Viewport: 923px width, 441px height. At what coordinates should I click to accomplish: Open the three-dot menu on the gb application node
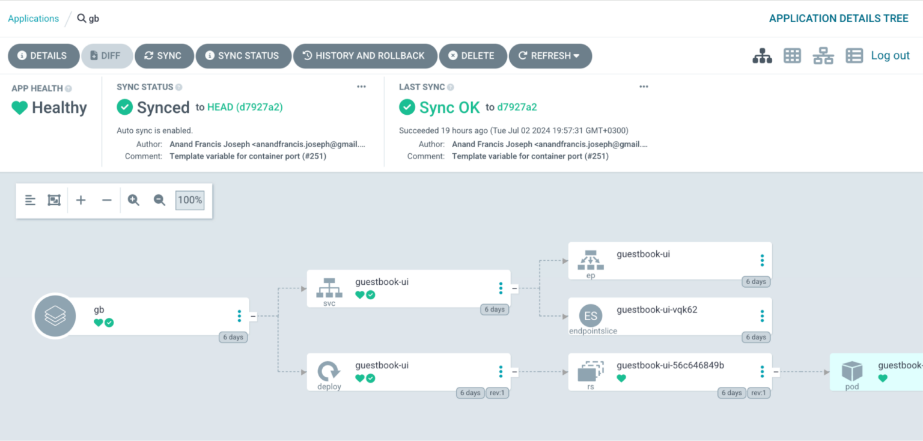239,315
